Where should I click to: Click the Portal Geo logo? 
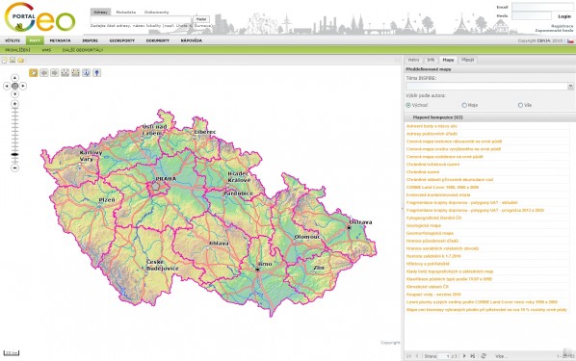(39, 17)
